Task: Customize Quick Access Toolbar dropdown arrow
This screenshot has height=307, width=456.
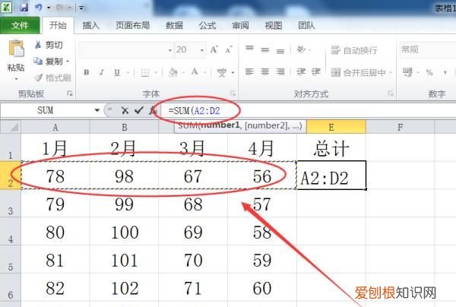Action: (x=81, y=8)
